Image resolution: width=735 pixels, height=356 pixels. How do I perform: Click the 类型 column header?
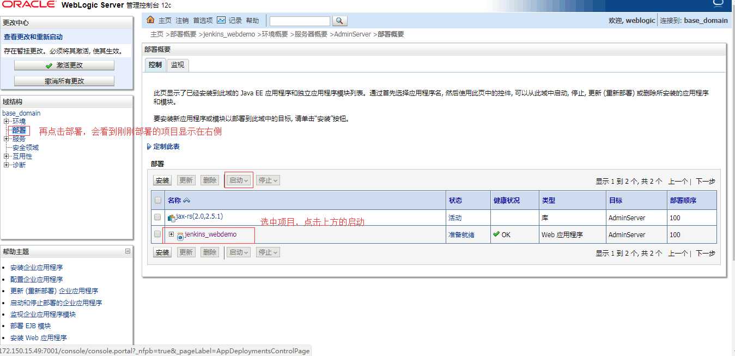[x=548, y=201]
